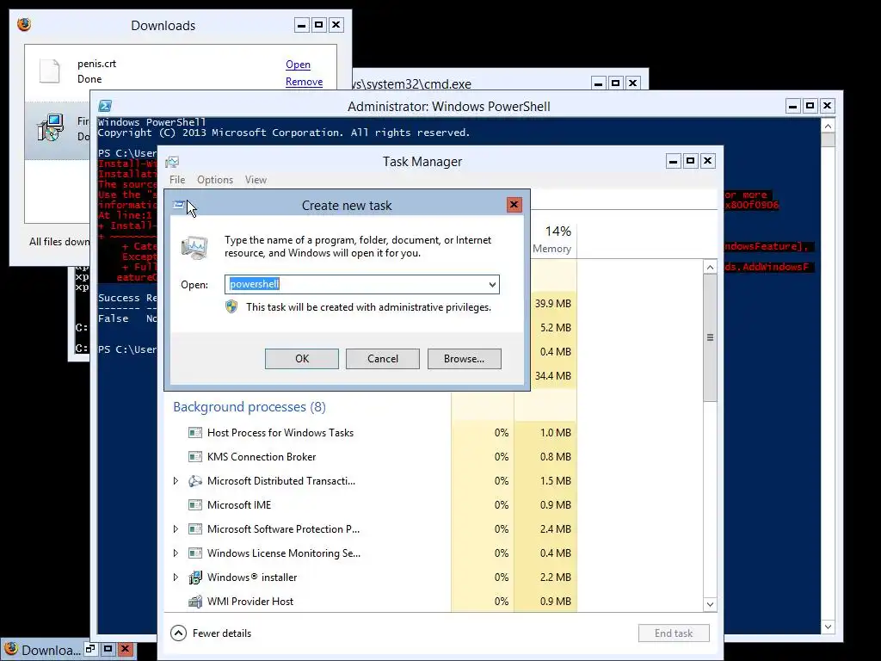Close the minimized Downloads taskbar item
The image size is (881, 661).
click(126, 649)
